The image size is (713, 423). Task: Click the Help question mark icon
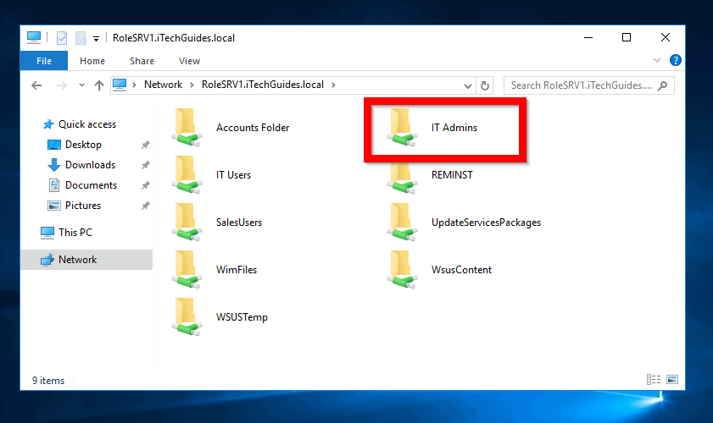coord(676,61)
